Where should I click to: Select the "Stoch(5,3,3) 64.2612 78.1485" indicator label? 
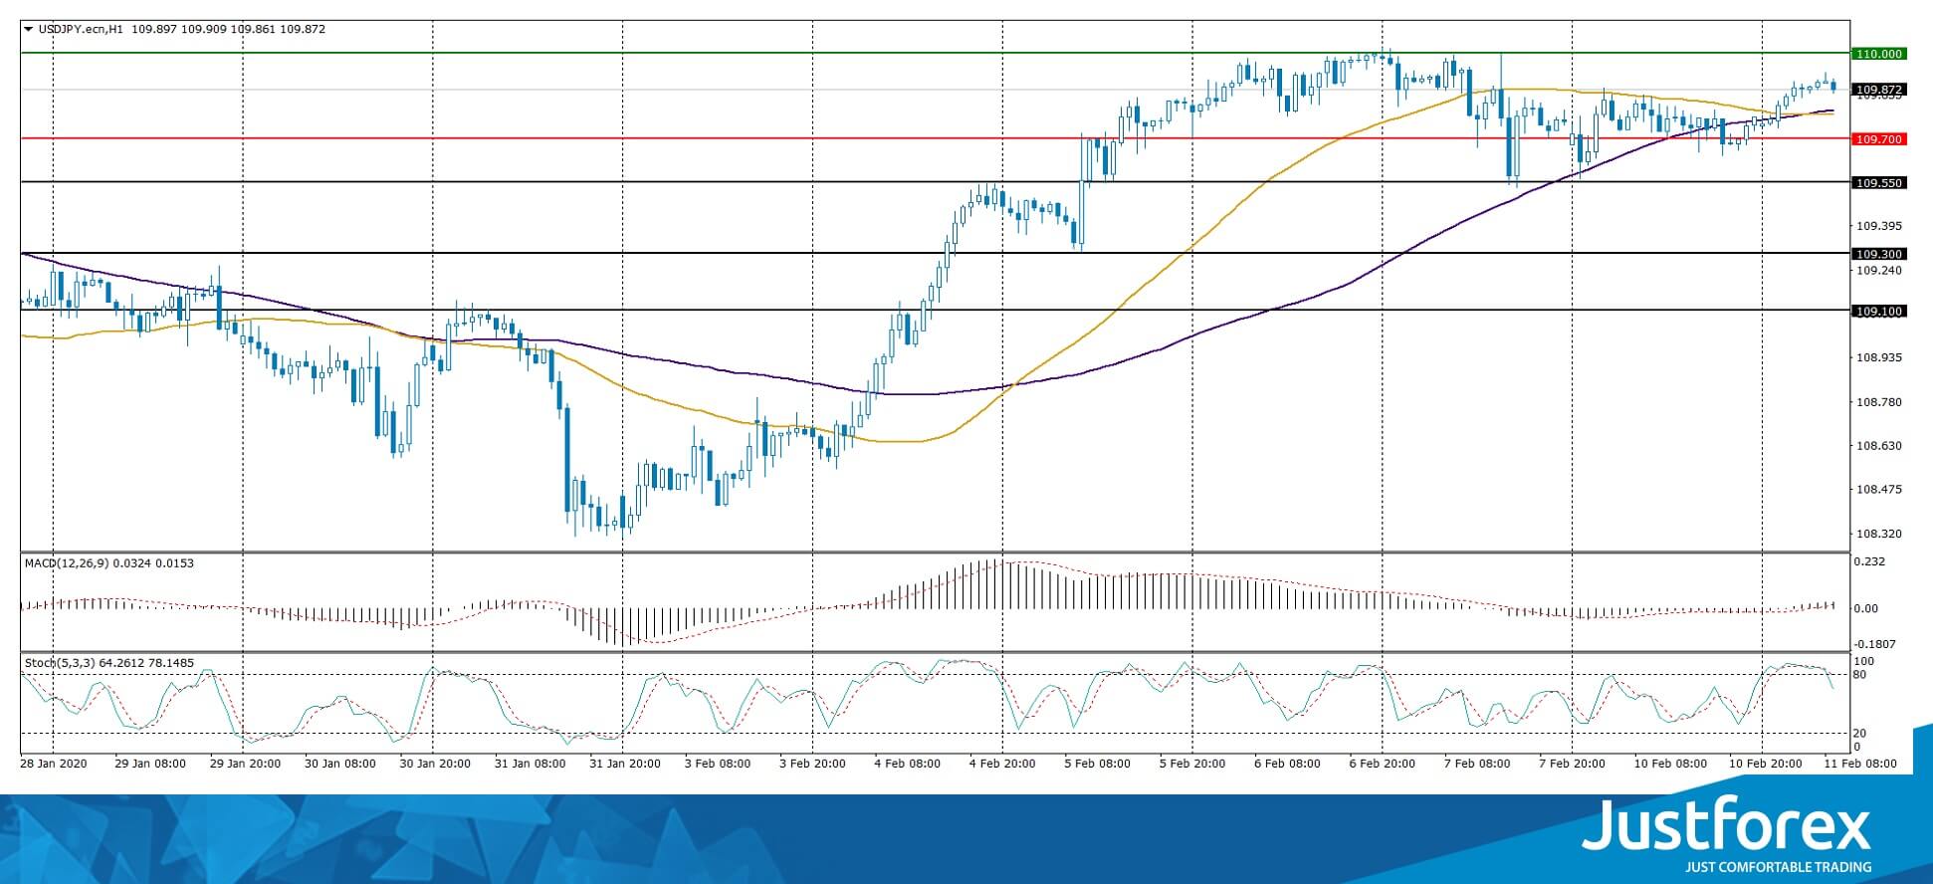tap(109, 663)
